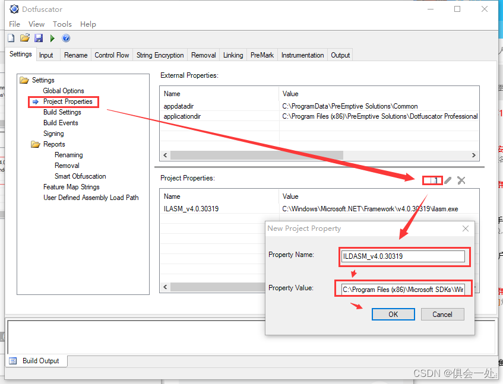Select the Settings tab
Image resolution: width=503 pixels, height=384 pixels.
tap(21, 54)
